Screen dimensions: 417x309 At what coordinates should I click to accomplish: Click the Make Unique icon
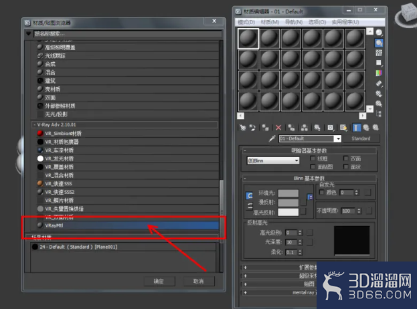click(x=305, y=128)
